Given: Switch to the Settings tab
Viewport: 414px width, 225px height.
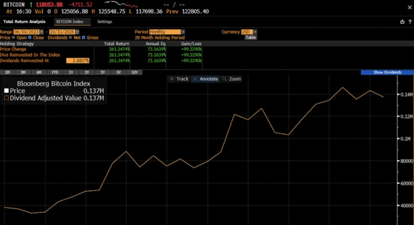Looking at the screenshot, I should [105, 22].
